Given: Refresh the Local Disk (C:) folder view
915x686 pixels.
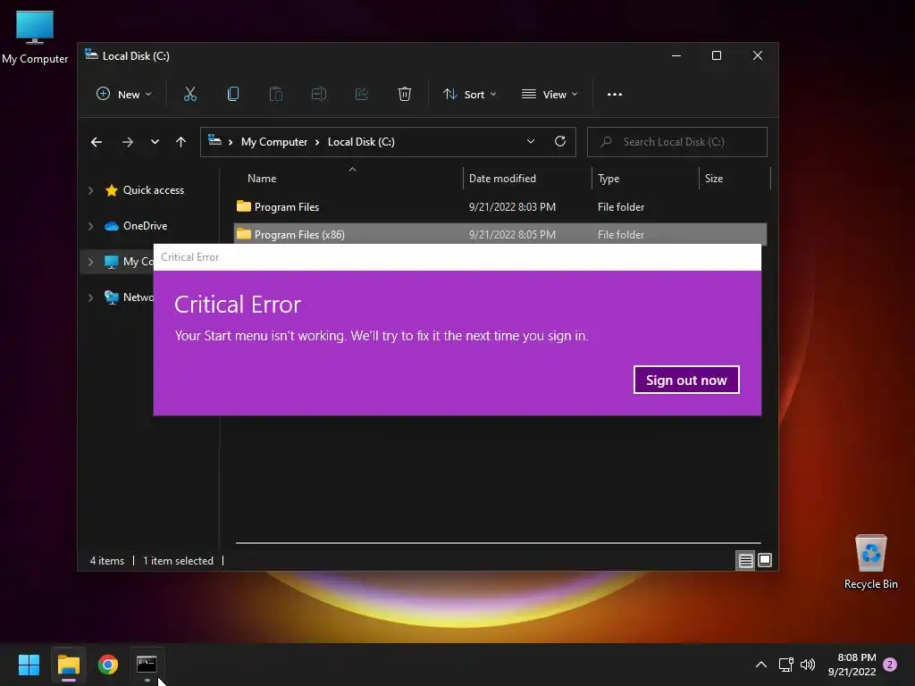Looking at the screenshot, I should [x=560, y=141].
